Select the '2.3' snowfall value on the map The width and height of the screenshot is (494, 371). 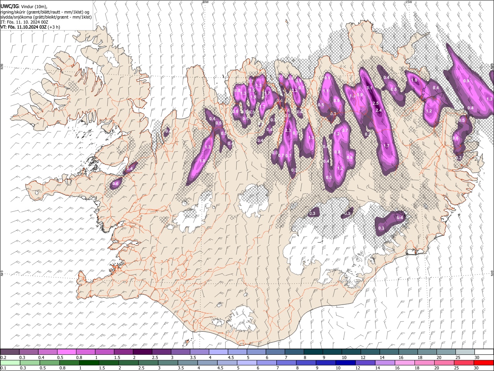[x=288, y=130]
